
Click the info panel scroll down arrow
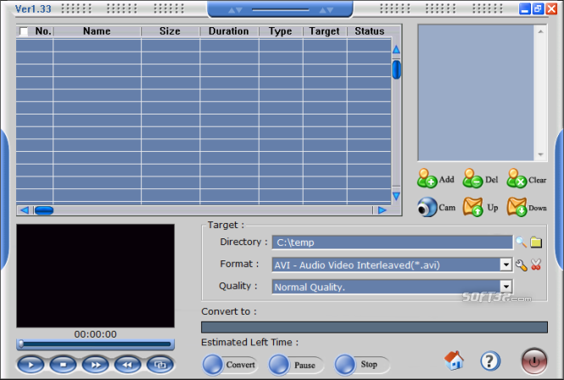[540, 154]
